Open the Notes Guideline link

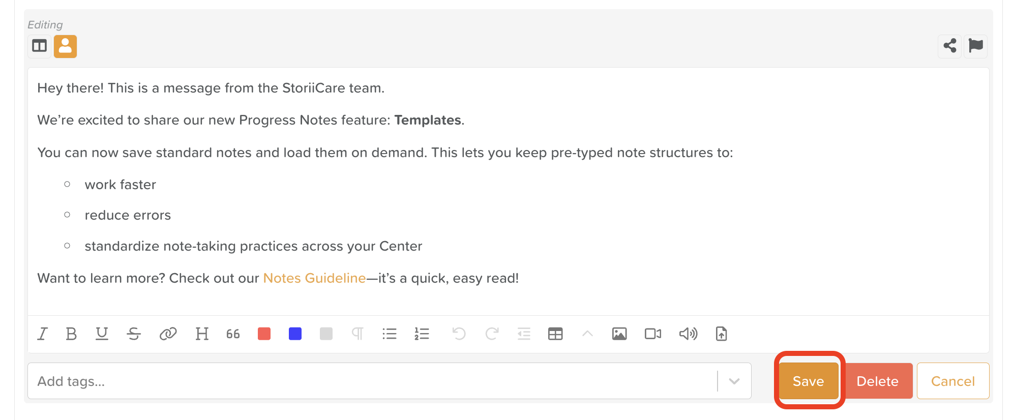click(x=314, y=278)
